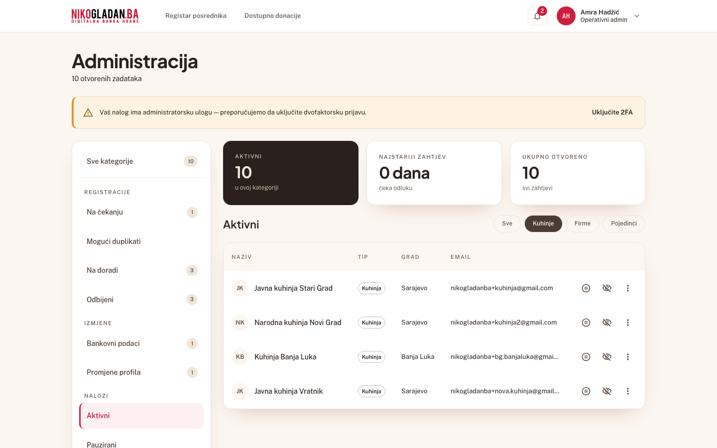Click NAZIV column header
Image resolution: width=717 pixels, height=448 pixels.
tap(241, 257)
